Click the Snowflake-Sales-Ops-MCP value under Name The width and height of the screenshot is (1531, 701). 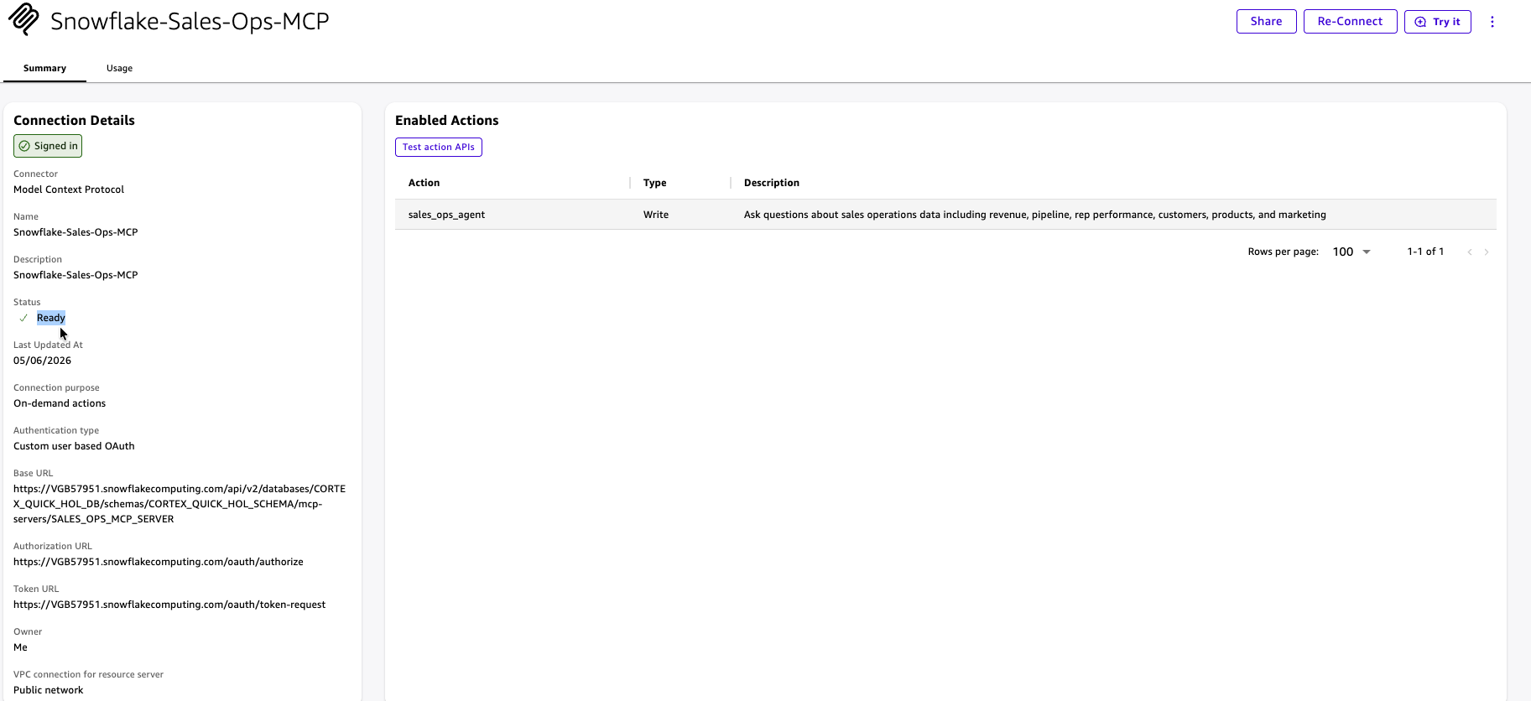76,232
